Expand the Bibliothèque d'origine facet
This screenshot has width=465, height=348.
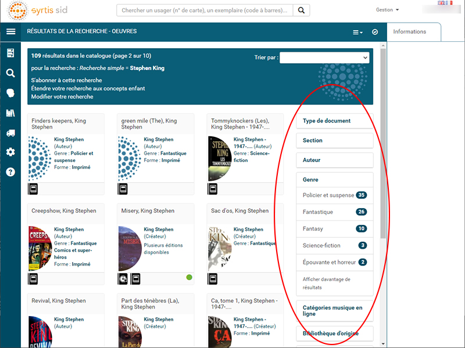pos(335,333)
